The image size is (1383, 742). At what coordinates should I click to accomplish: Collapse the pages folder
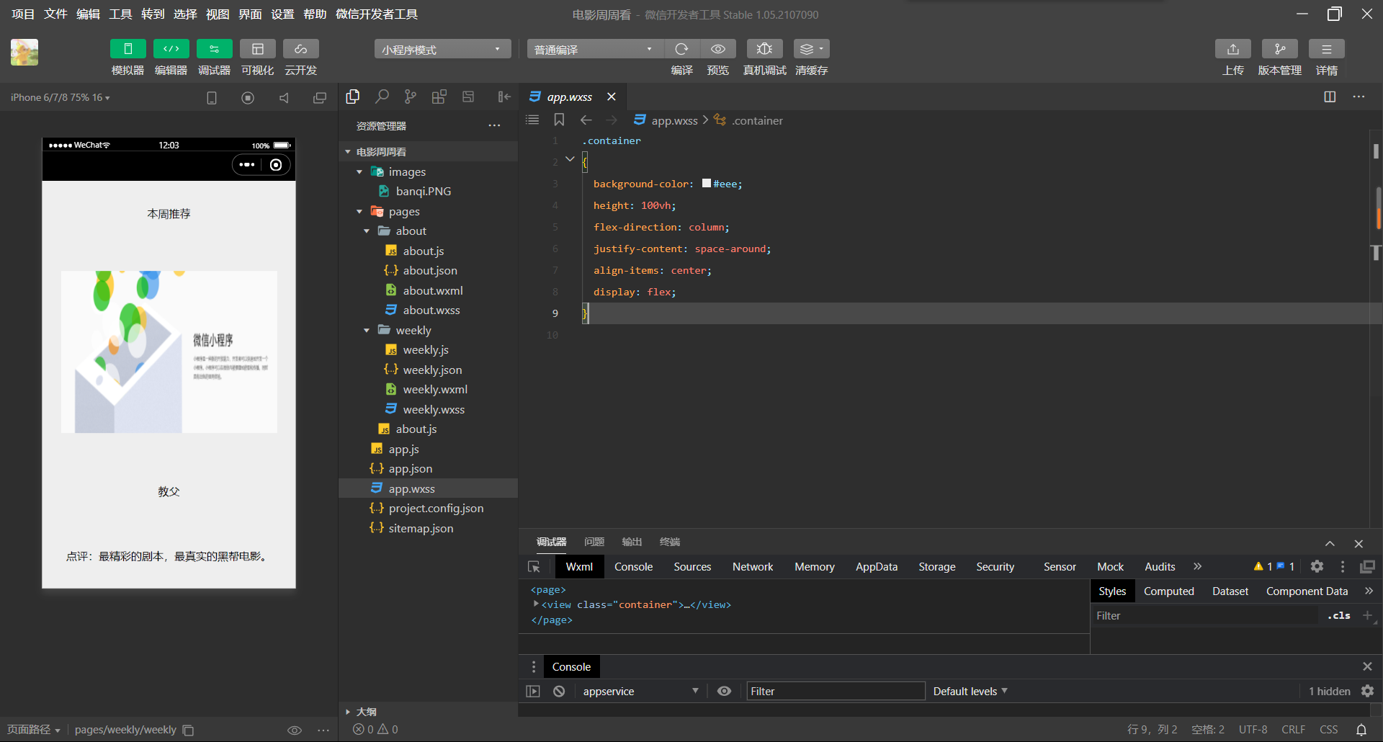click(359, 211)
